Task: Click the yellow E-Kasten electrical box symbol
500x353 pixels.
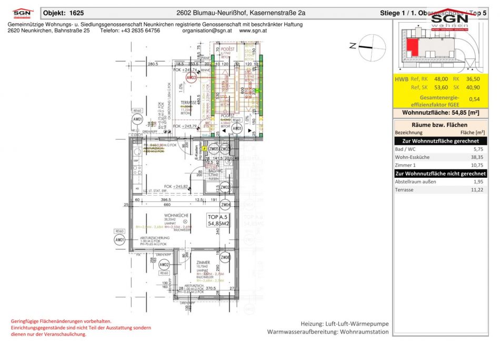Action: point(204,149)
